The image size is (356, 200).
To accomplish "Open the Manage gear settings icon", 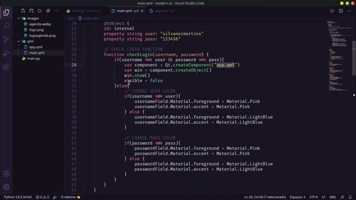I will pyautogui.click(x=6, y=187).
